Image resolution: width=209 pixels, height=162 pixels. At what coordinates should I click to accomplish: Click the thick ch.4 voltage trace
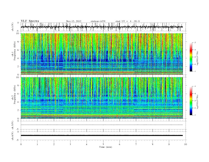point(102,136)
